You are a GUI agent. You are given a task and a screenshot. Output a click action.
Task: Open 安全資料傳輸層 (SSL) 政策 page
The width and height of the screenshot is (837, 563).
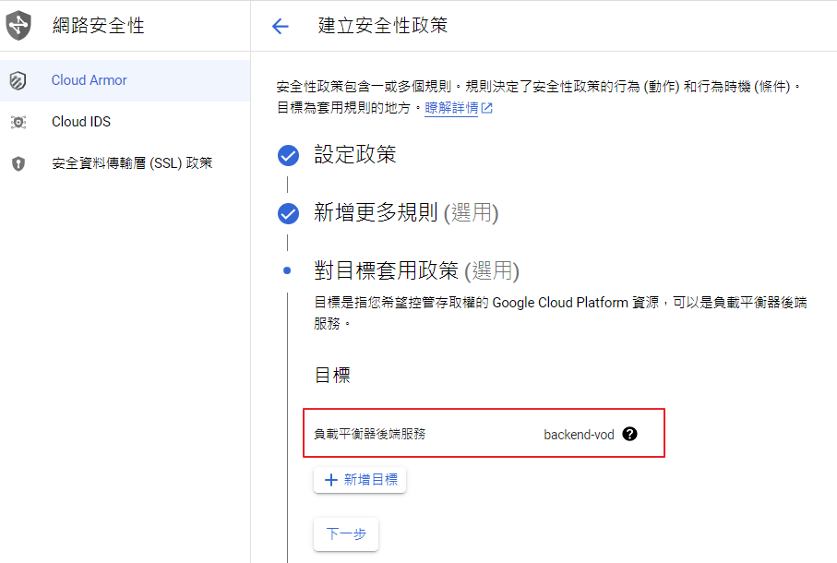[x=132, y=163]
